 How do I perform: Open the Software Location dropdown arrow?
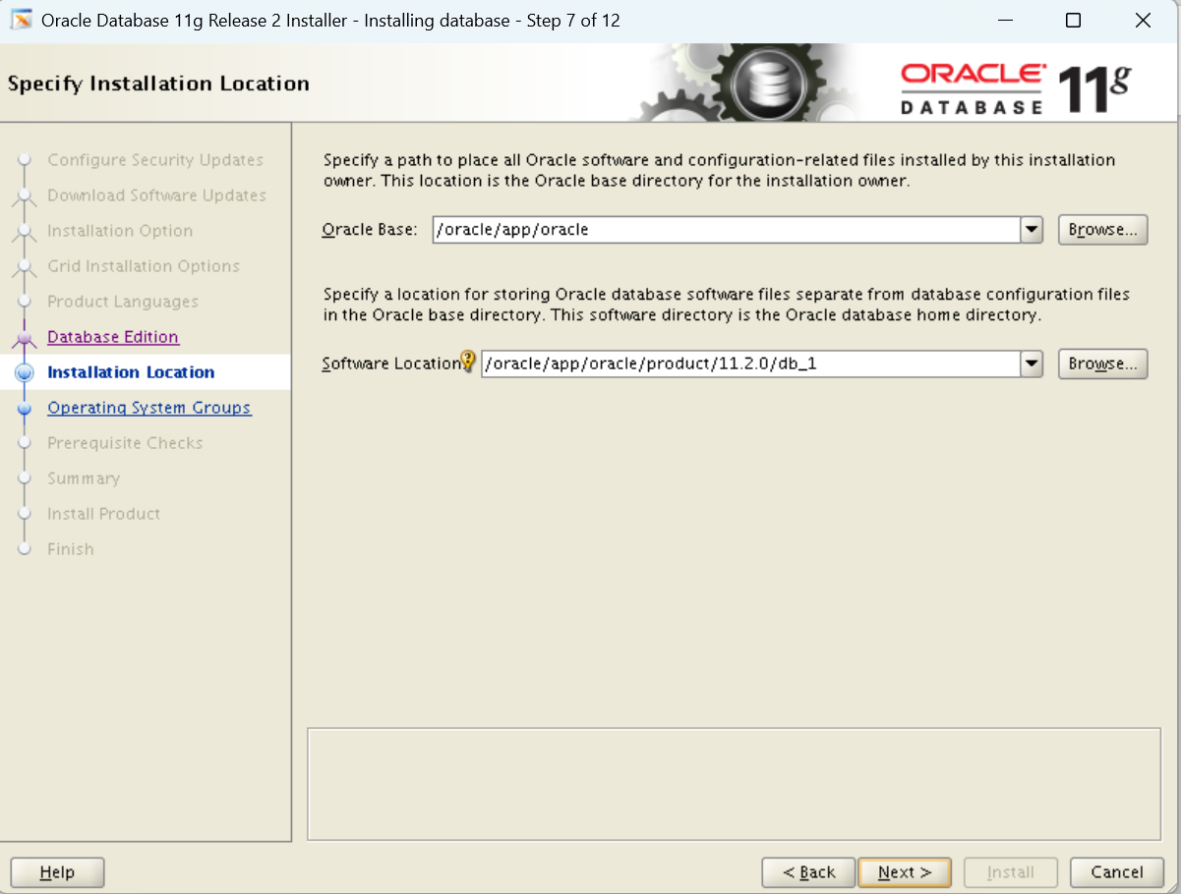pos(1032,363)
